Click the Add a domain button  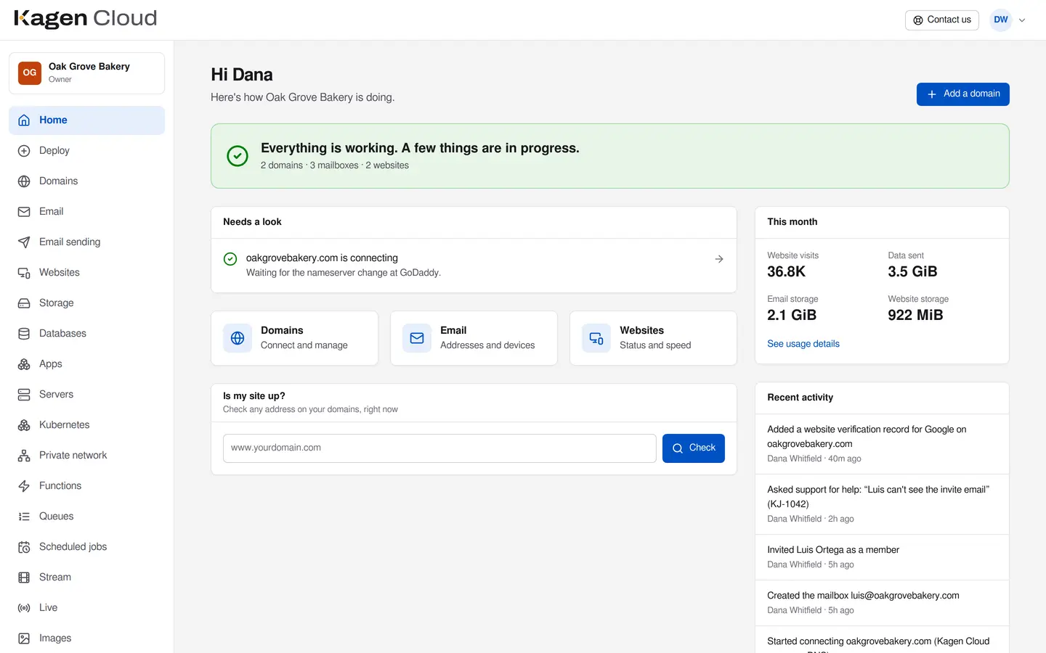(x=963, y=94)
